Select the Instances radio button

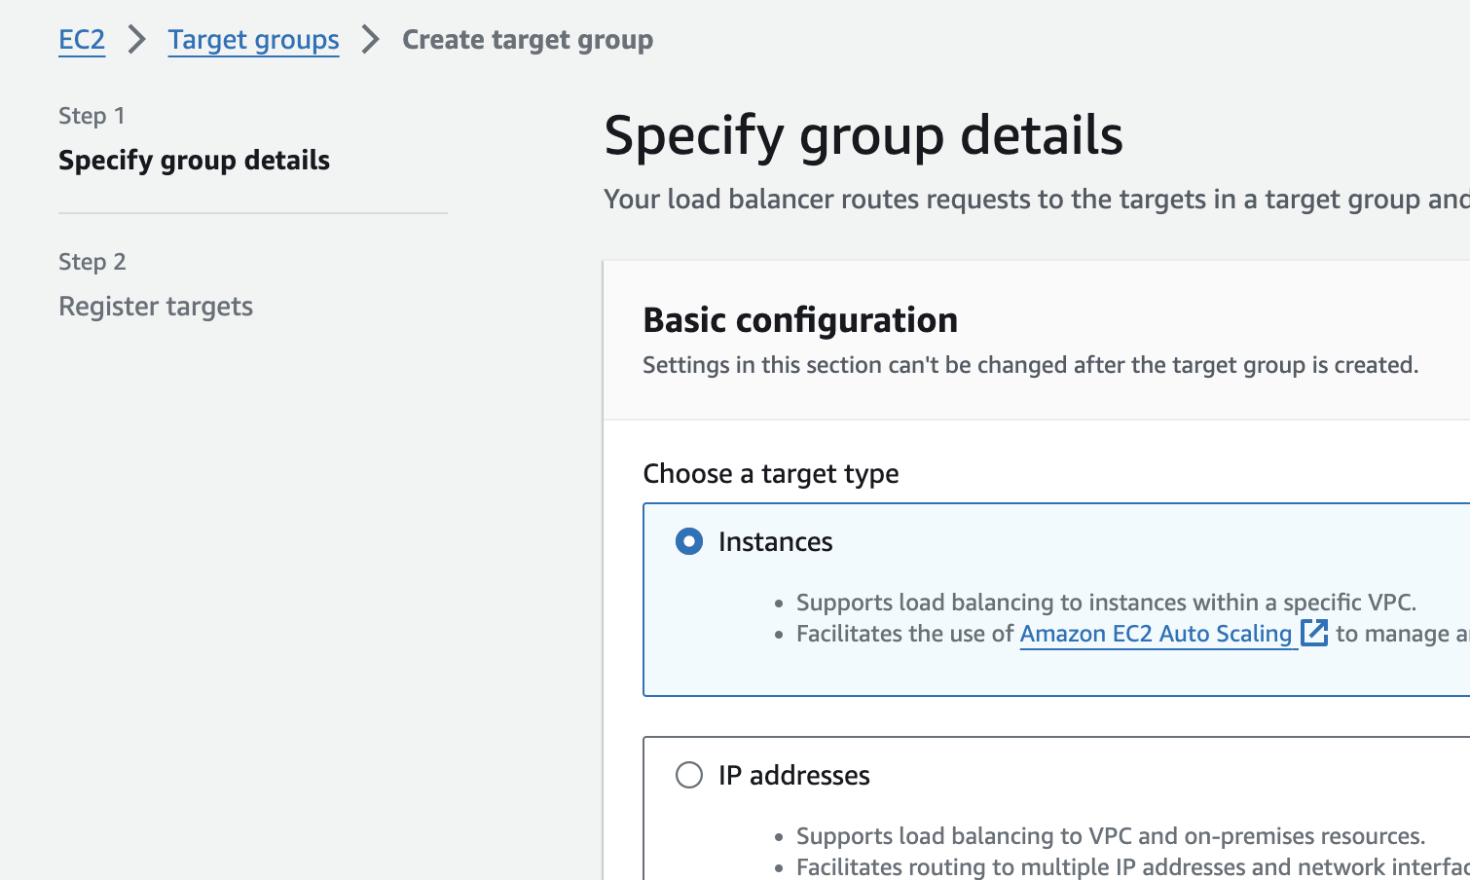689,541
